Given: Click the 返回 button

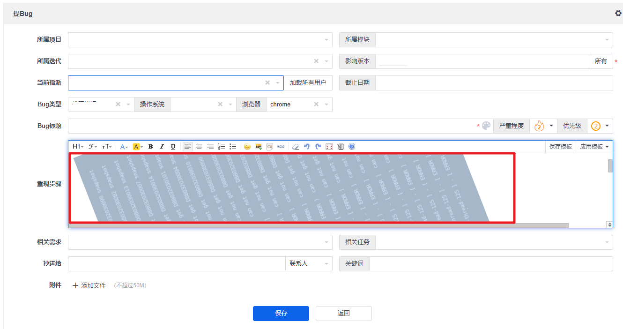Looking at the screenshot, I should pyautogui.click(x=344, y=314).
